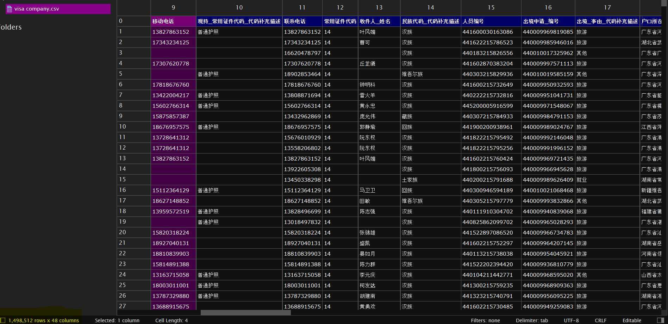
Task: Click the empty 移动电话 cell in row 3
Action: [173, 53]
